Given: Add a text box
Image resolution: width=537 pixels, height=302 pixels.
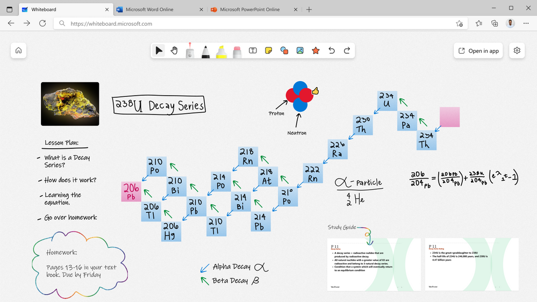Looking at the screenshot, I should click(x=253, y=51).
